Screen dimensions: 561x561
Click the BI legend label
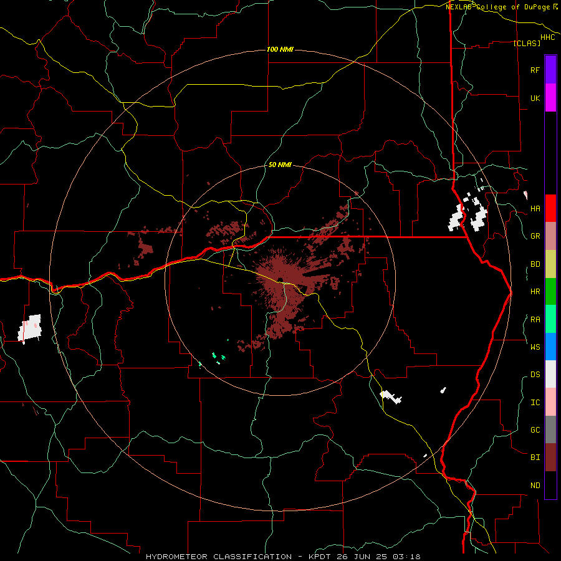535,458
